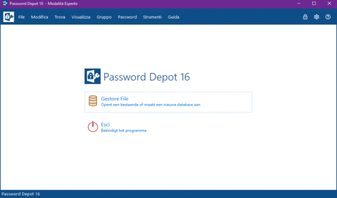
Task: Open the Strumenti menu
Action: 152,17
